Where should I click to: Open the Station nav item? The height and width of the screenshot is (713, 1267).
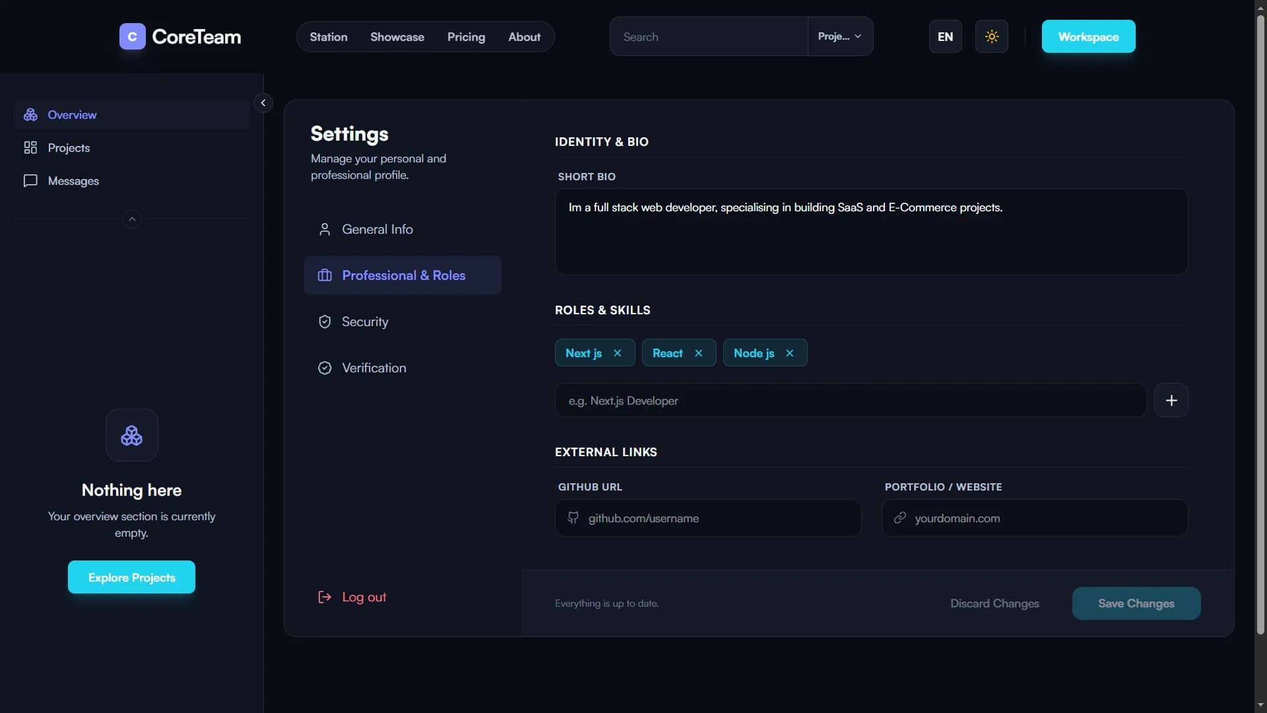pyautogui.click(x=329, y=37)
